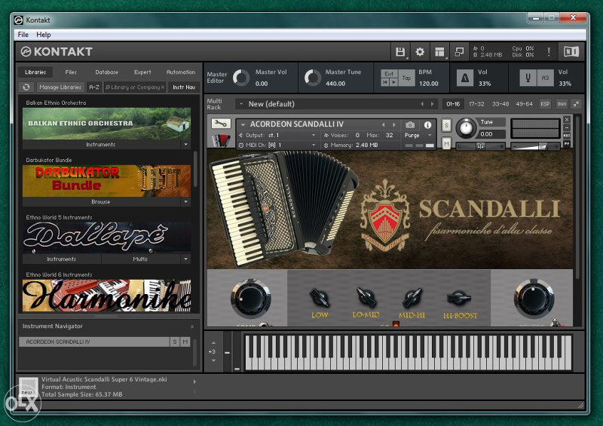Viewport: 603px width, 426px height.
Task: Expand file info arrow in status bar
Action: coord(194,382)
